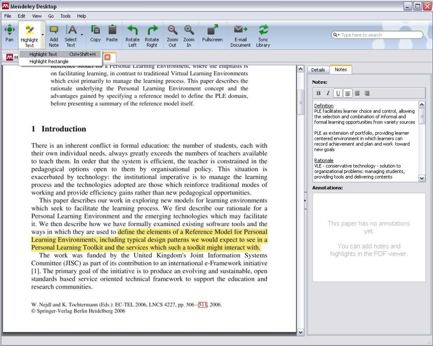
Task: Click the Springer-Verlag copyright line
Action: 78,311
